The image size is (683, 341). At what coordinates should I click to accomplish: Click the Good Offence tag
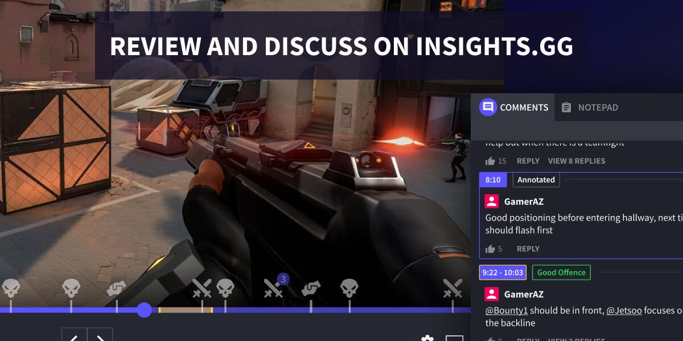coord(561,272)
